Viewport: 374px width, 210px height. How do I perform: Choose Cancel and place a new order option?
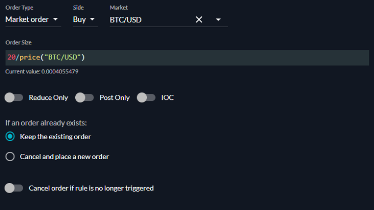pyautogui.click(x=10, y=156)
